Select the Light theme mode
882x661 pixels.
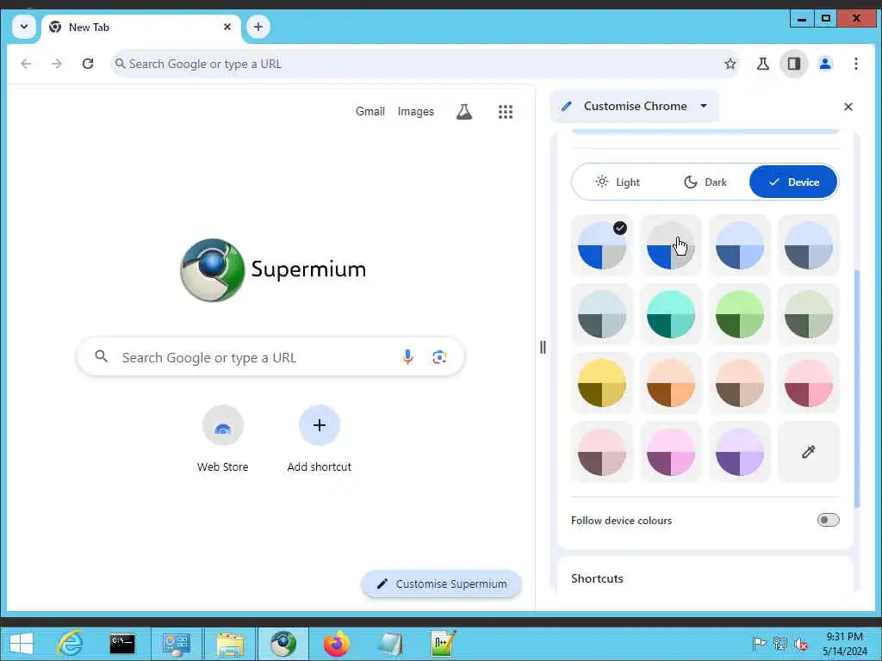point(617,182)
